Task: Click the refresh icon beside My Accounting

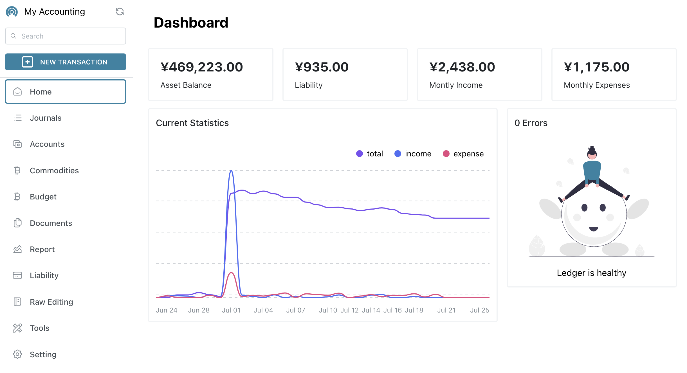Action: [x=120, y=12]
